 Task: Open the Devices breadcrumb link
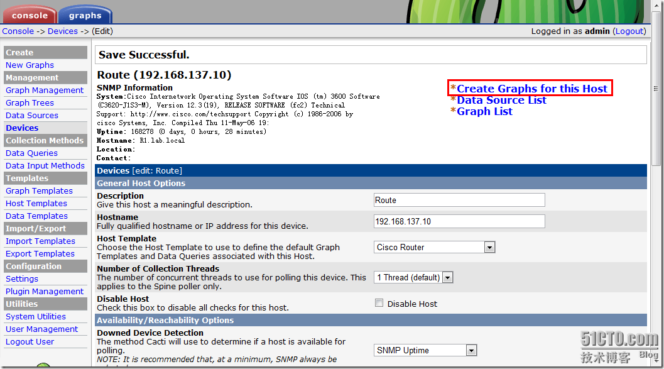pos(63,31)
